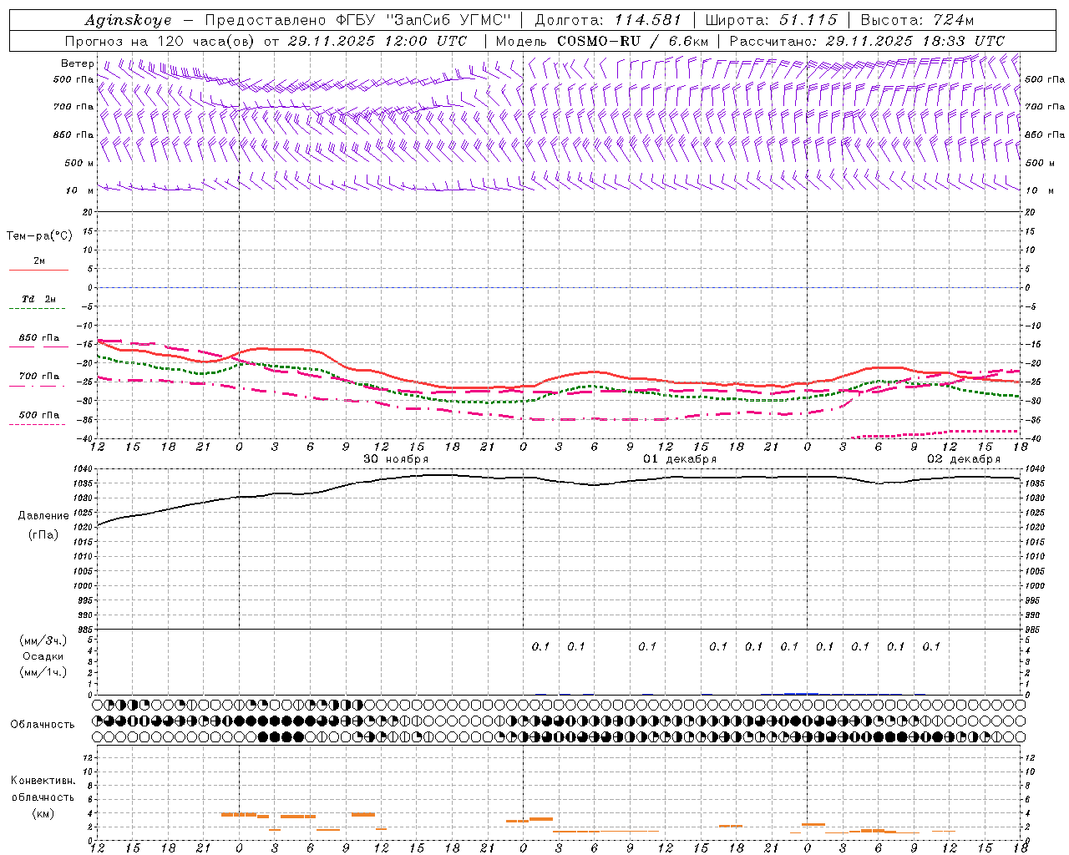Click the date label "01 декабря"
The width and height of the screenshot is (1069, 855).
click(680, 459)
